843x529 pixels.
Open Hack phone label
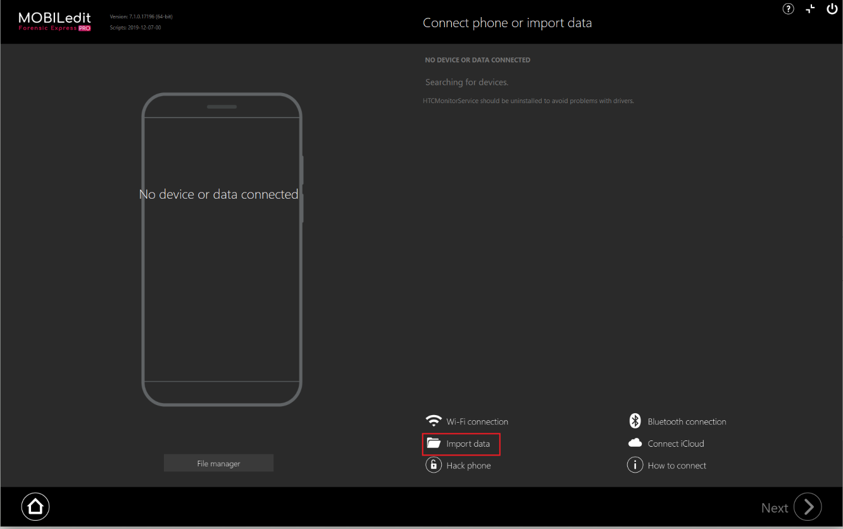(x=468, y=466)
